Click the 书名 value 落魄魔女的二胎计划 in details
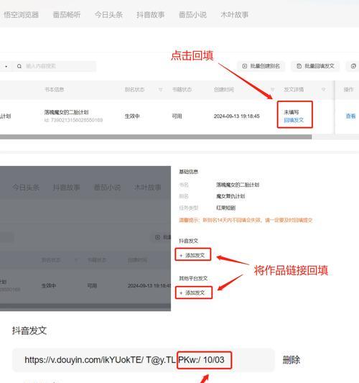The height and width of the screenshot is (383, 359). [238, 185]
